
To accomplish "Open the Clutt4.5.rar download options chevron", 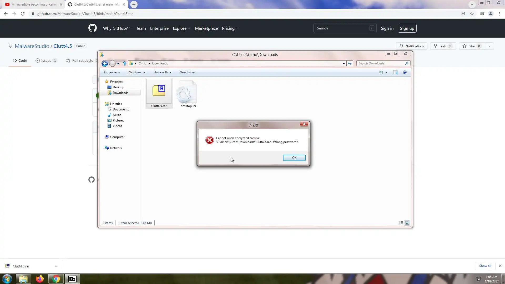I will 56,266.
